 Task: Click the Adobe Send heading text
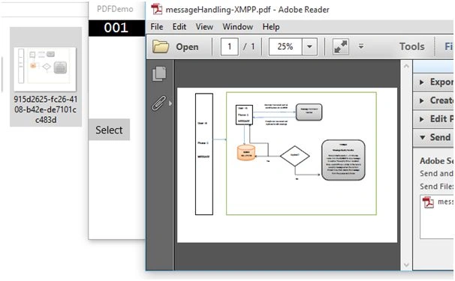(x=437, y=161)
